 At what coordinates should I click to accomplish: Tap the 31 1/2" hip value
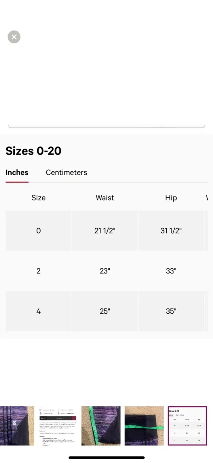pos(171,231)
